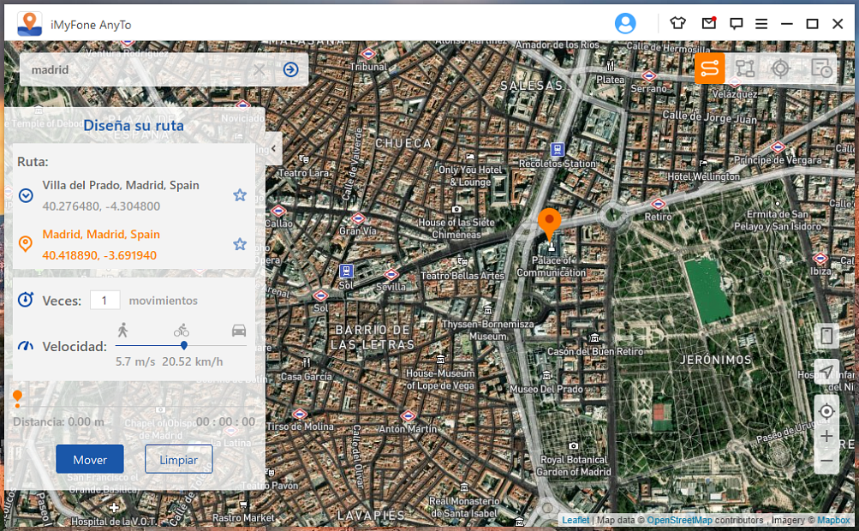Zoom out the map with minus button

click(x=826, y=461)
